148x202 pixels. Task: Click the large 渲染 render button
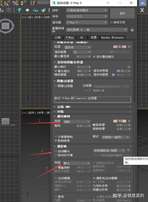(122, 13)
